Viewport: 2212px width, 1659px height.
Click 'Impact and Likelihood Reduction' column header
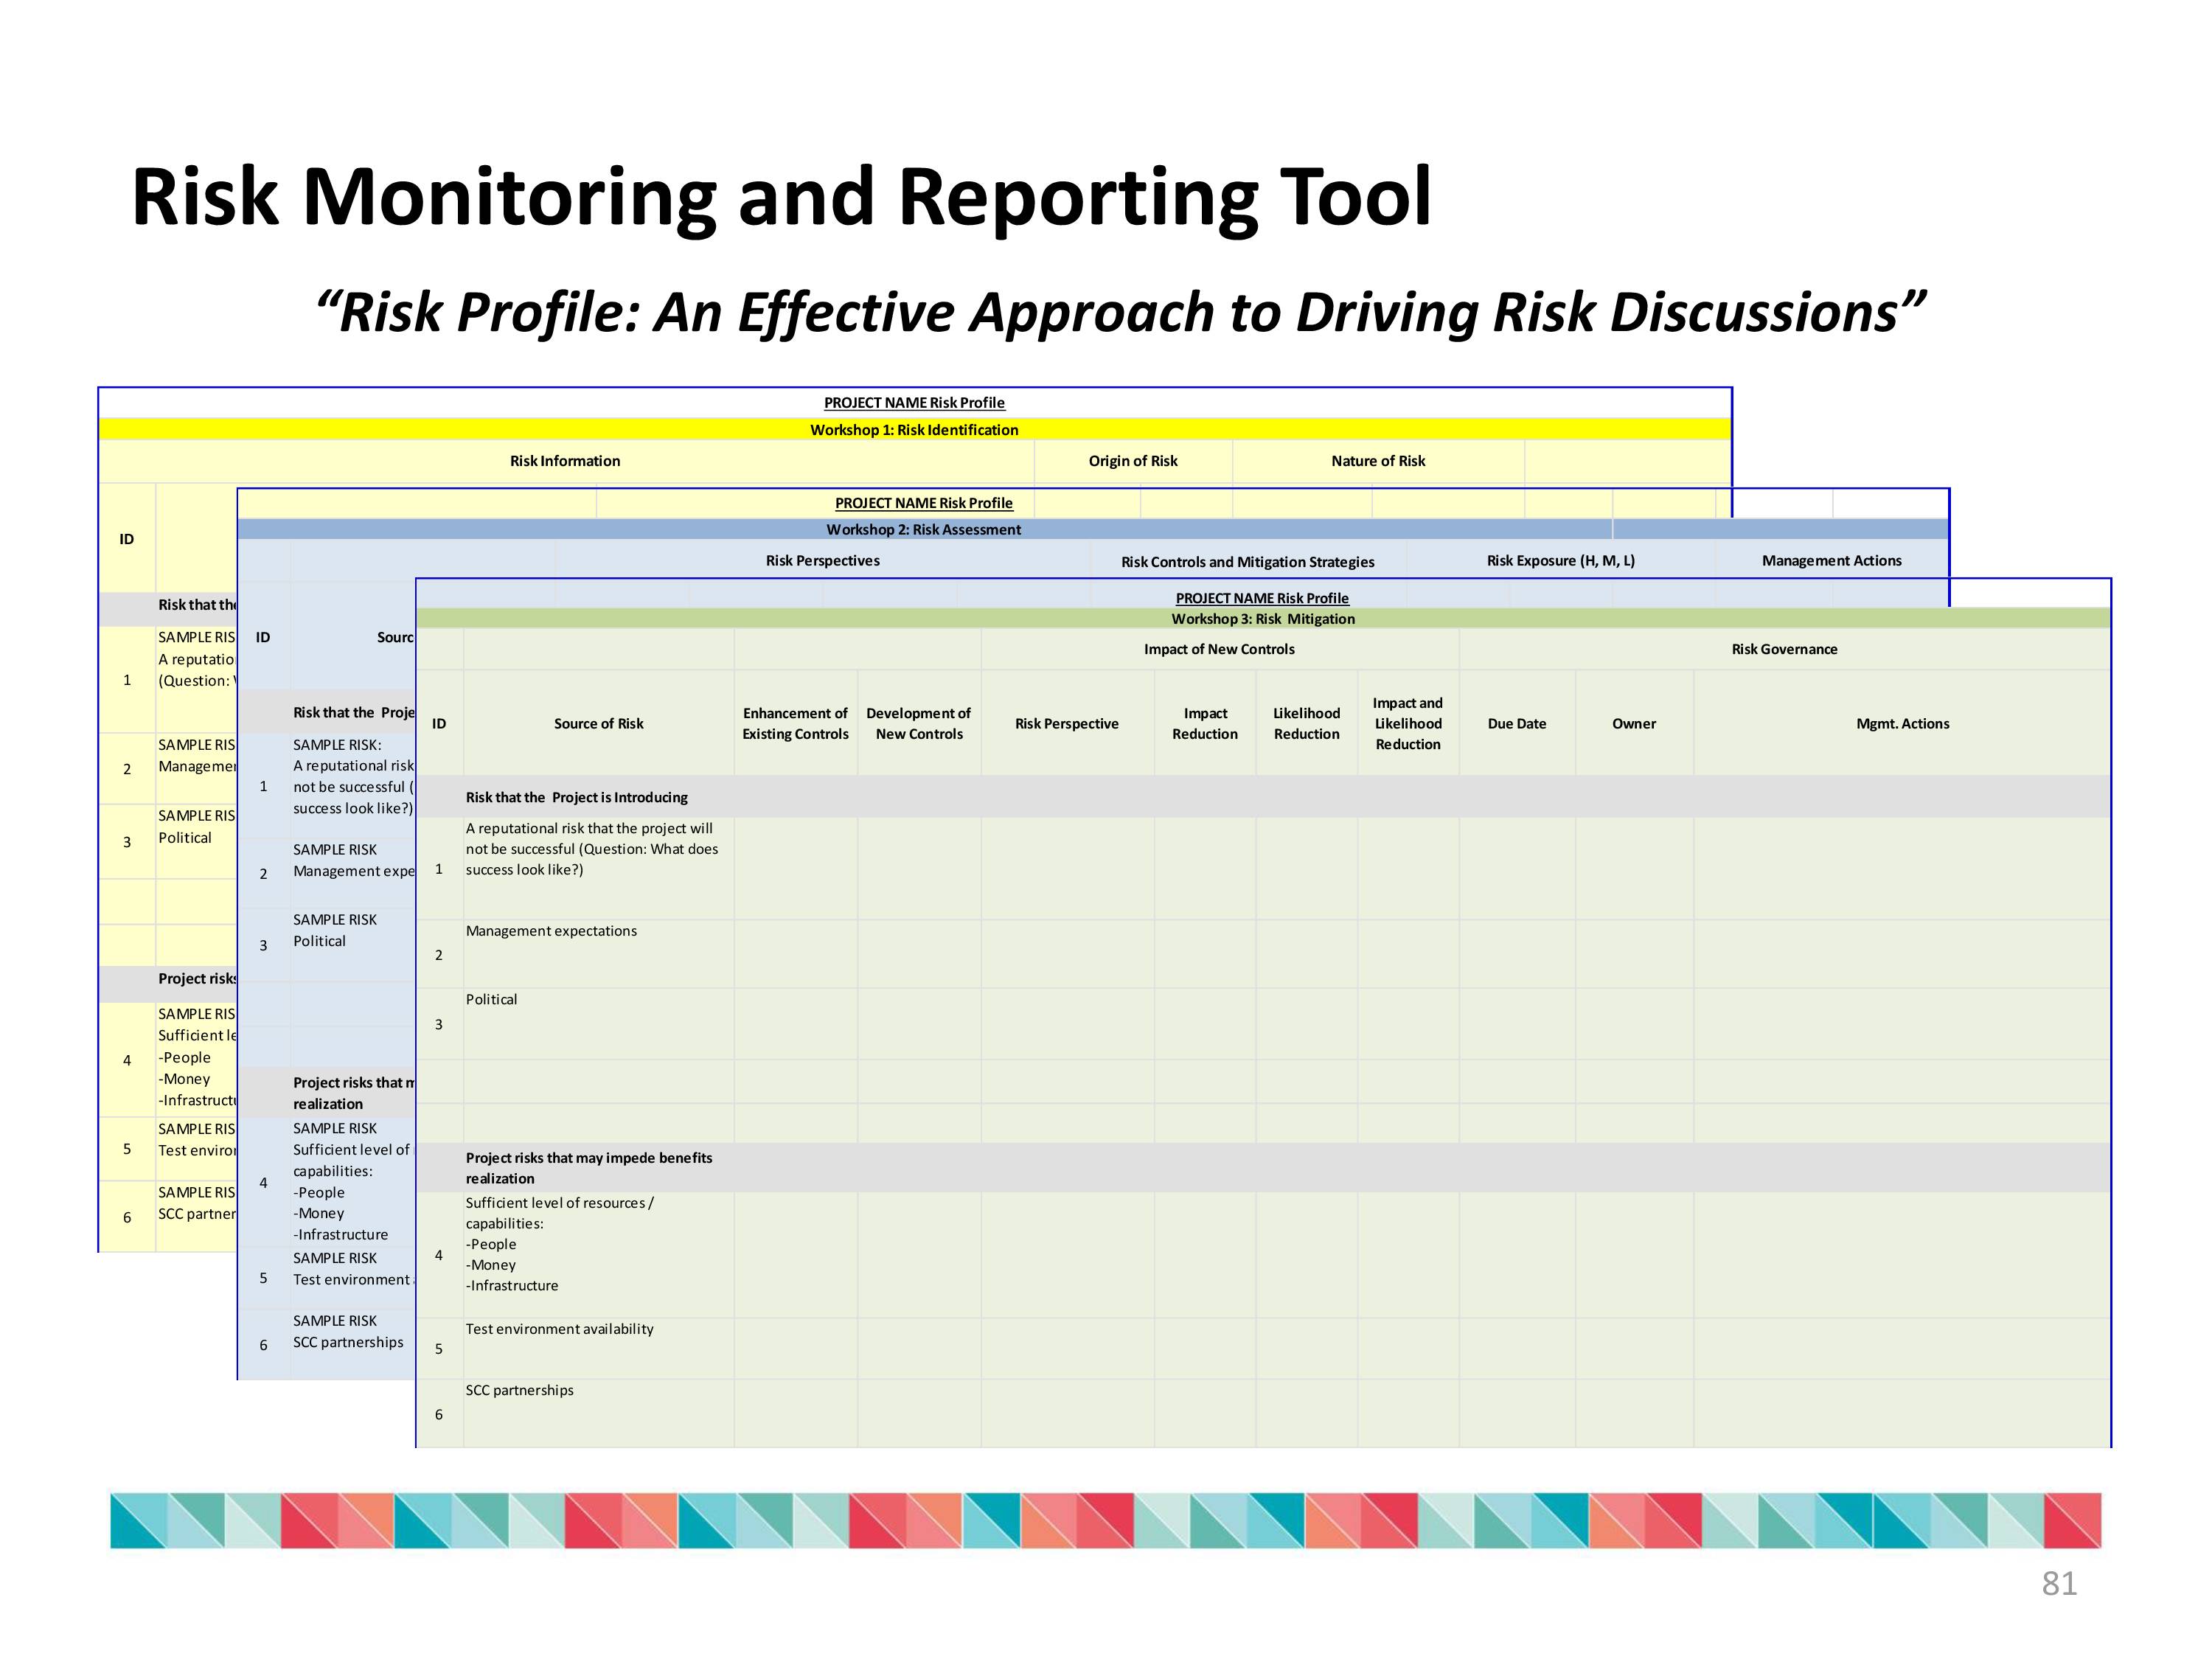click(1408, 724)
